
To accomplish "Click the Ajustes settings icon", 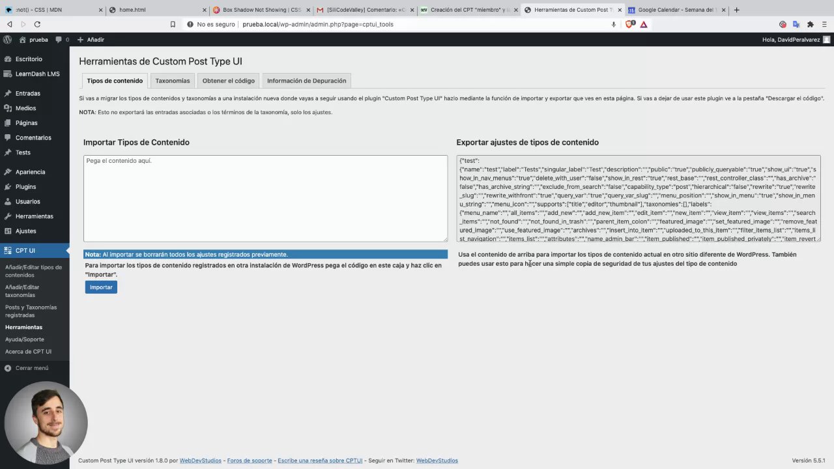I will tap(8, 231).
